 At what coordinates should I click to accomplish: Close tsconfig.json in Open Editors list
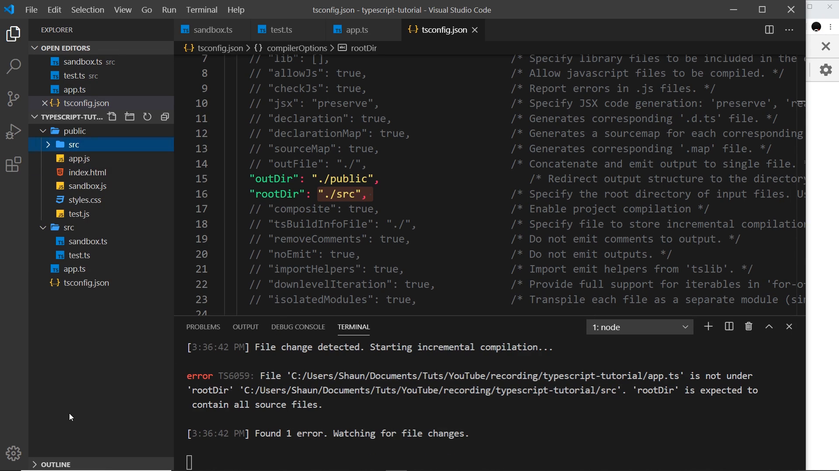[45, 103]
